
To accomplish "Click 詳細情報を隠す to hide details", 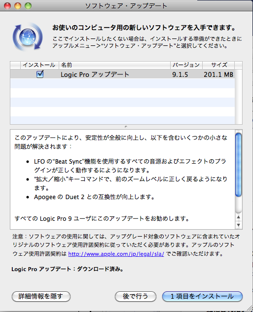I will tap(41, 296).
